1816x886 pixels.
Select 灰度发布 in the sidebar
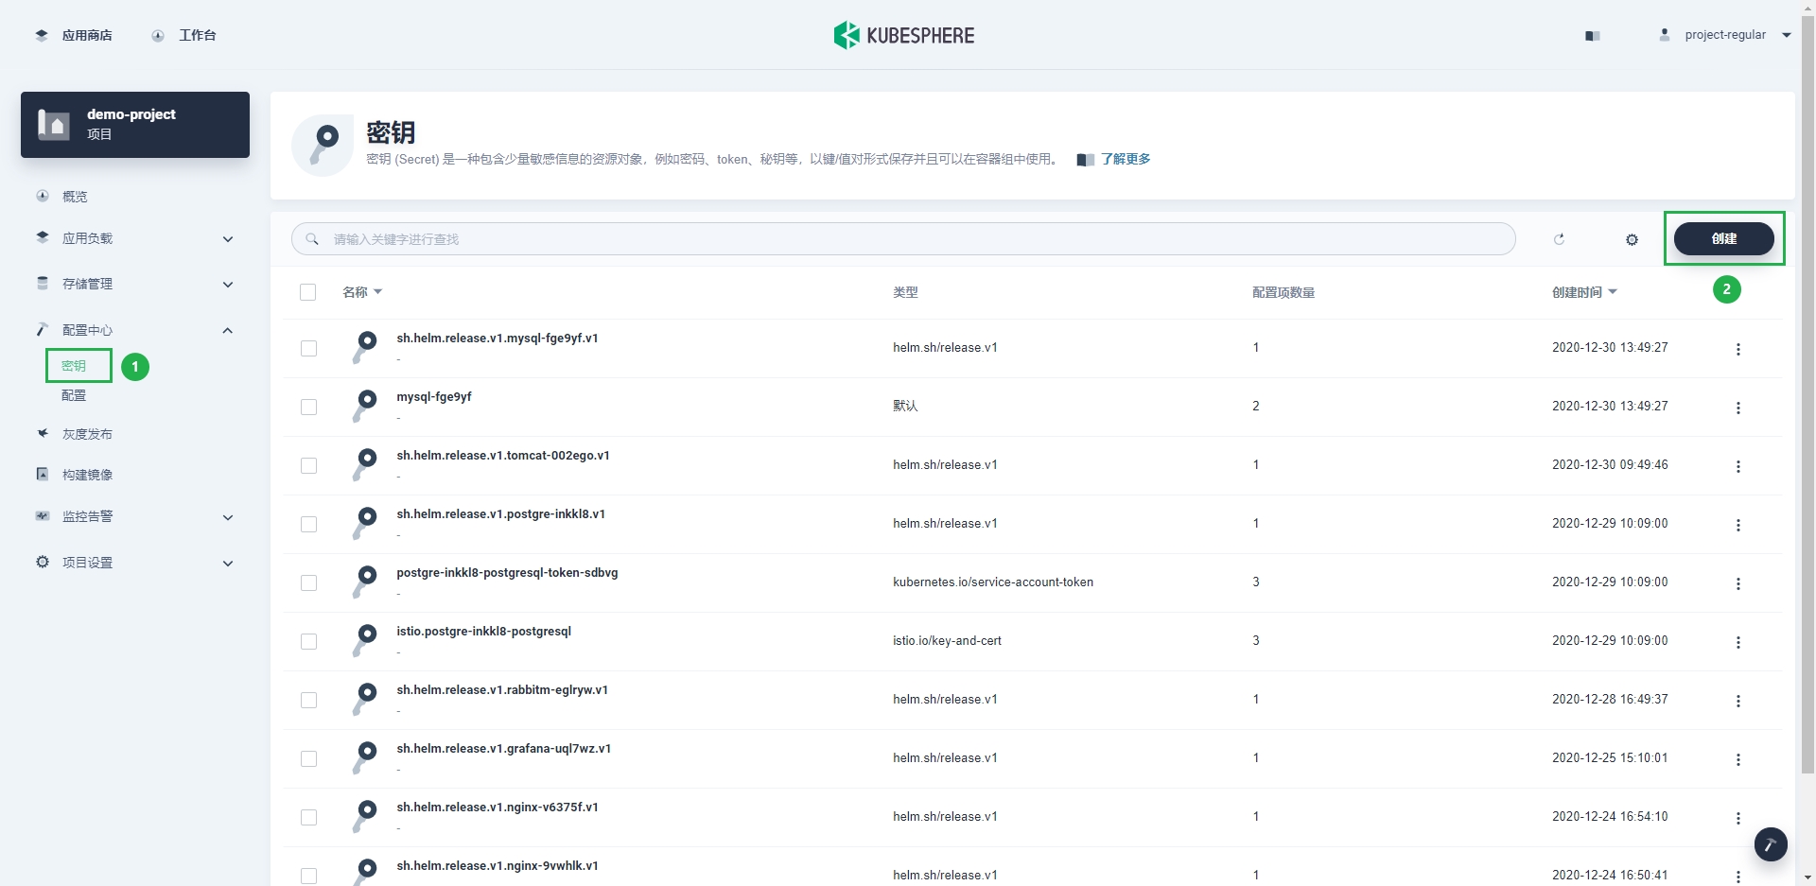point(87,433)
